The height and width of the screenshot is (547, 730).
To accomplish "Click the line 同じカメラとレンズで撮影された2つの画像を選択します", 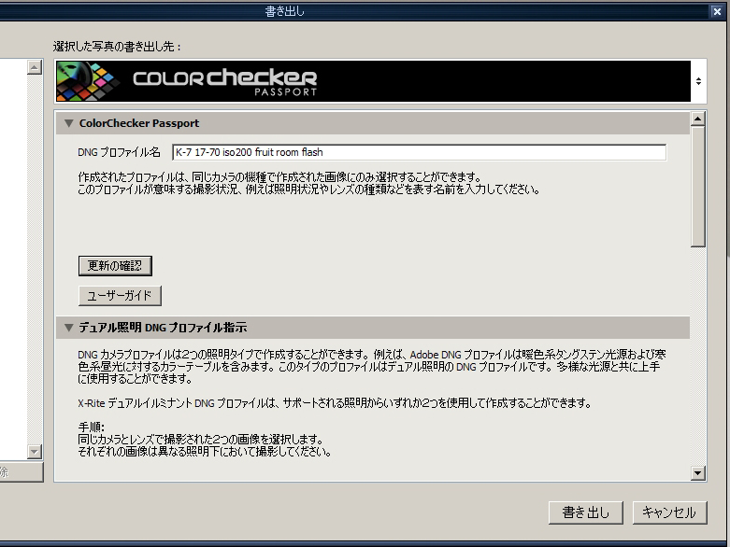I will pos(200,439).
